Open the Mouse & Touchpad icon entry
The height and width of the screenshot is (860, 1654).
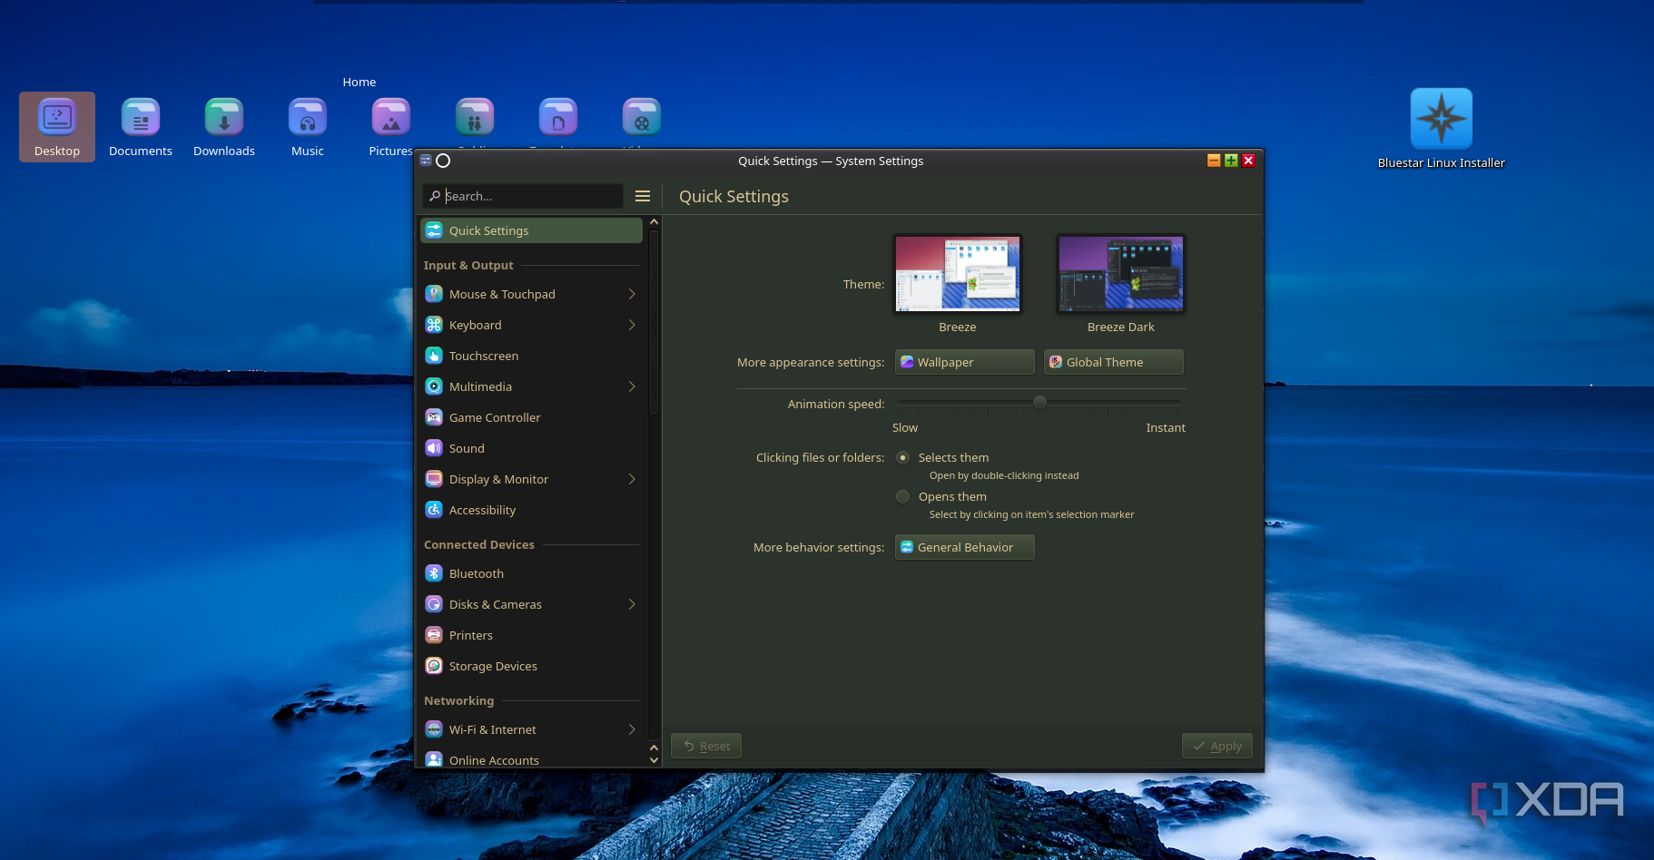434,294
